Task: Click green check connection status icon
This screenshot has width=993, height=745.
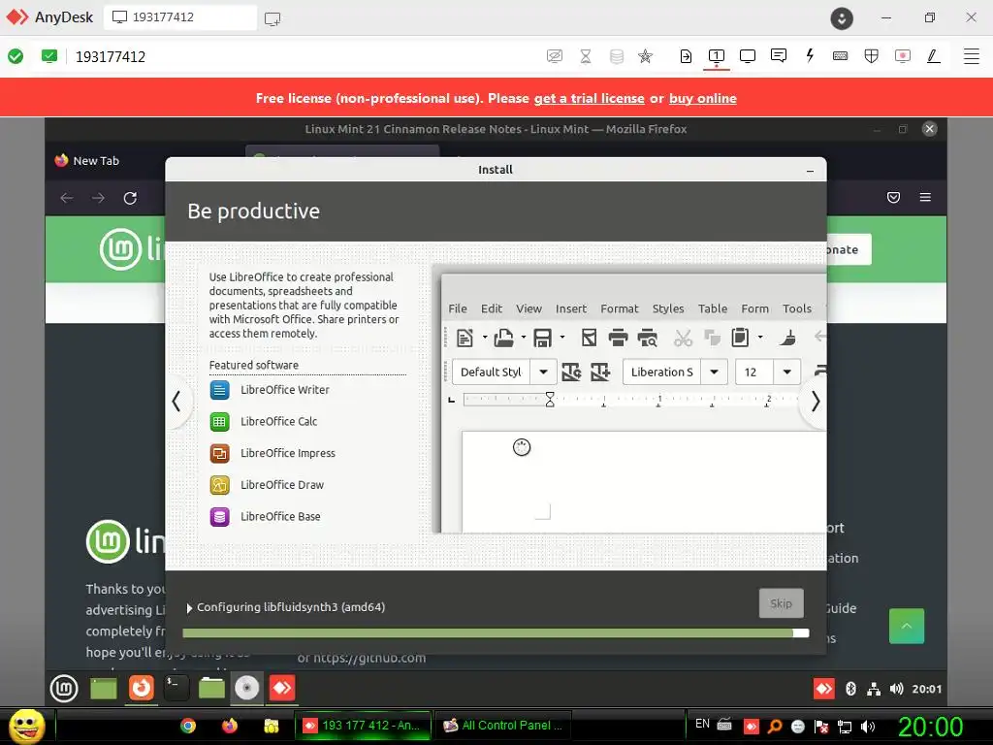Action: click(16, 56)
